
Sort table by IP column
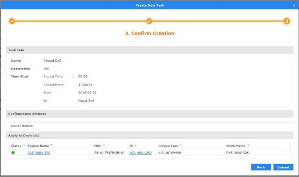click(133, 146)
